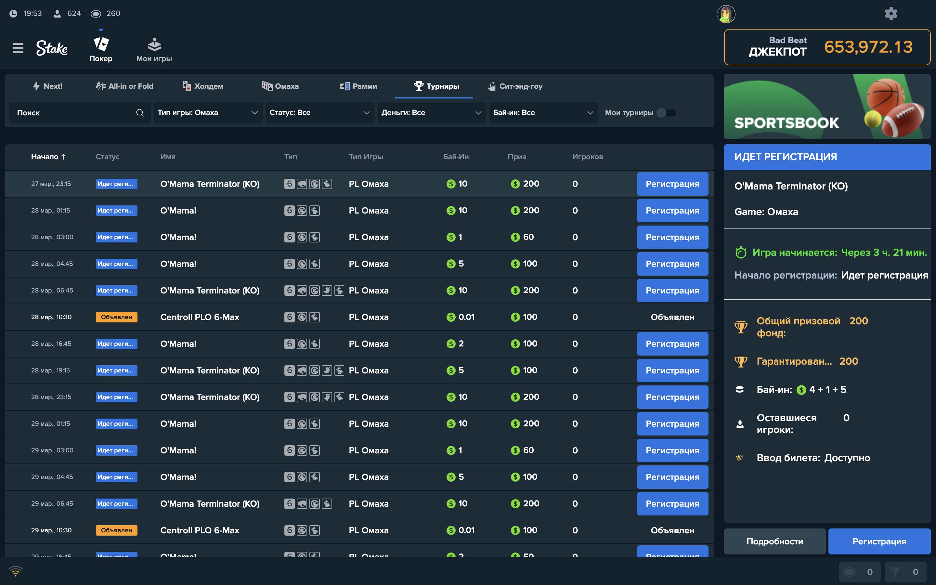The image size is (936, 585).
Task: Open the Статус: Все dropdown
Action: point(319,112)
